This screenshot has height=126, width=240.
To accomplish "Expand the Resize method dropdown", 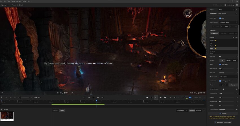I will [x=228, y=22].
